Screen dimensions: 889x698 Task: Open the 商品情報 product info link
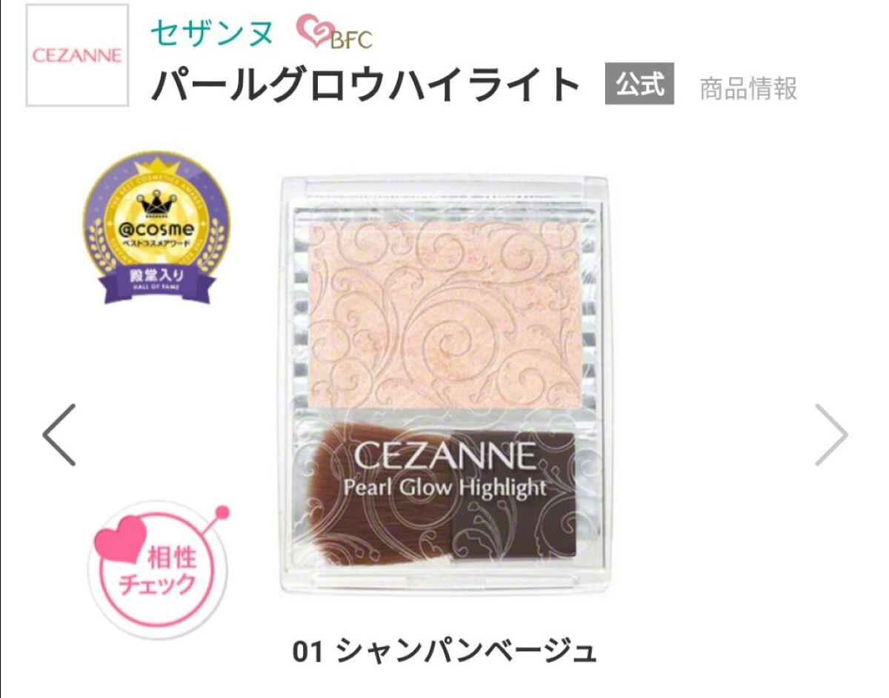(748, 89)
